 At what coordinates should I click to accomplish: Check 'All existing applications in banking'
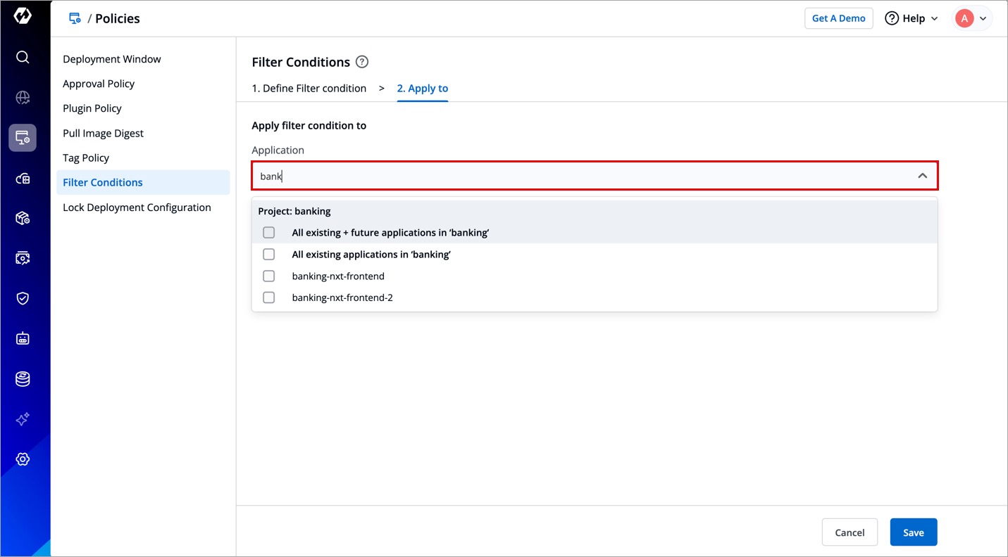click(x=269, y=255)
